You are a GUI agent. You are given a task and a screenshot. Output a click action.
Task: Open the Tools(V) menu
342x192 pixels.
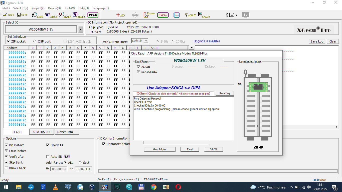click(70, 8)
